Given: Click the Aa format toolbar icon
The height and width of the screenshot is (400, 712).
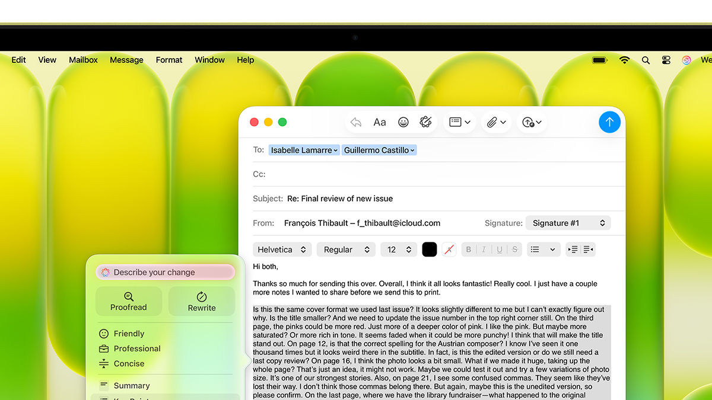Looking at the screenshot, I should click(x=380, y=122).
